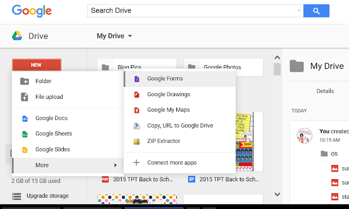Click Upgrade storage link
Viewport: 349px width, 209px height.
pyautogui.click(x=47, y=196)
